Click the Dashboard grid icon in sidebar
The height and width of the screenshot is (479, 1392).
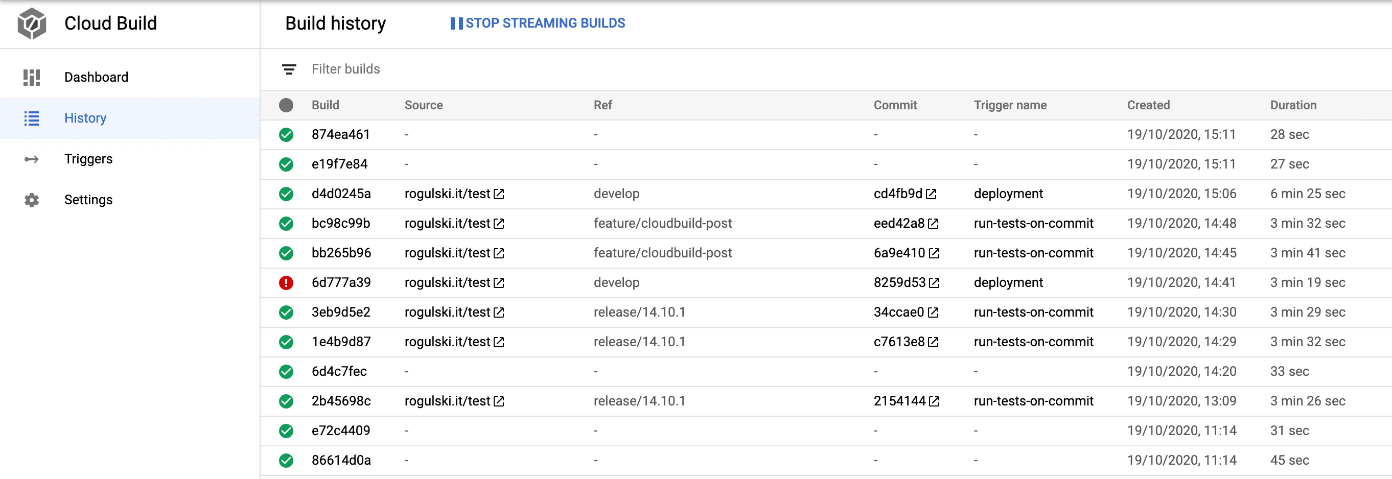(x=32, y=77)
